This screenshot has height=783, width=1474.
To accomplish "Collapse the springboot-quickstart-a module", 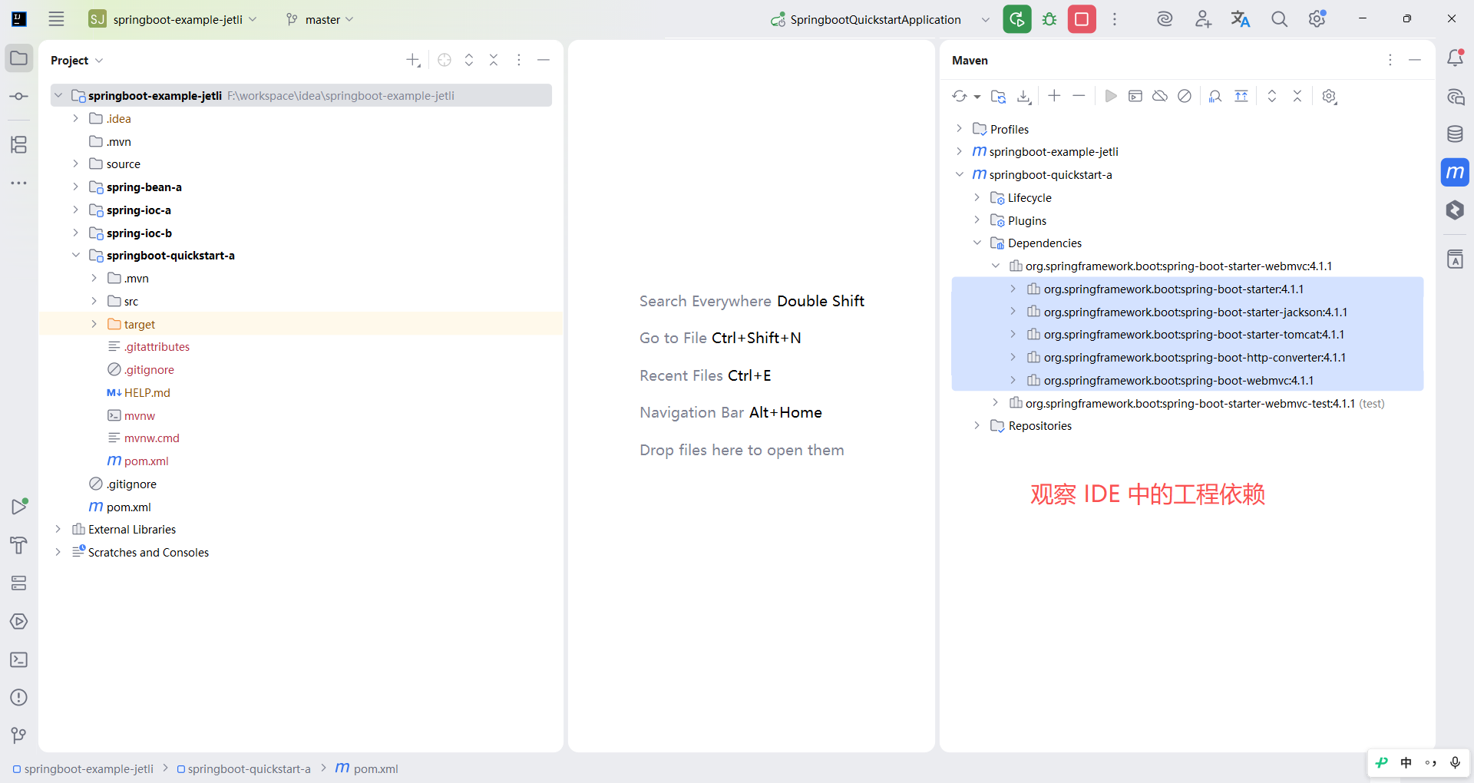I will click(75, 255).
